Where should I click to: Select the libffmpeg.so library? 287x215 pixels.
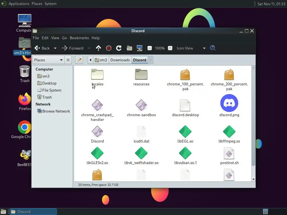click(229, 134)
